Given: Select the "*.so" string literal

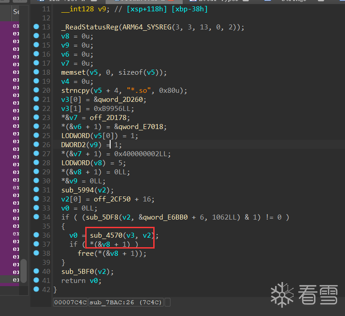Looking at the screenshot, I should (139, 91).
